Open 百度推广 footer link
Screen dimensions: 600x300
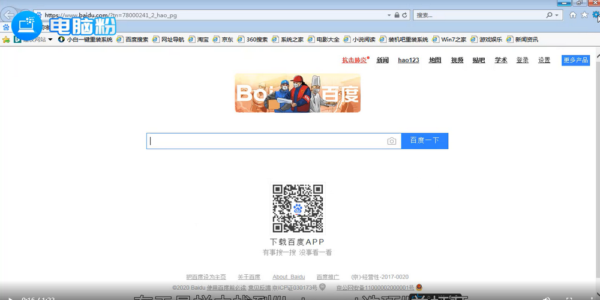(x=328, y=277)
